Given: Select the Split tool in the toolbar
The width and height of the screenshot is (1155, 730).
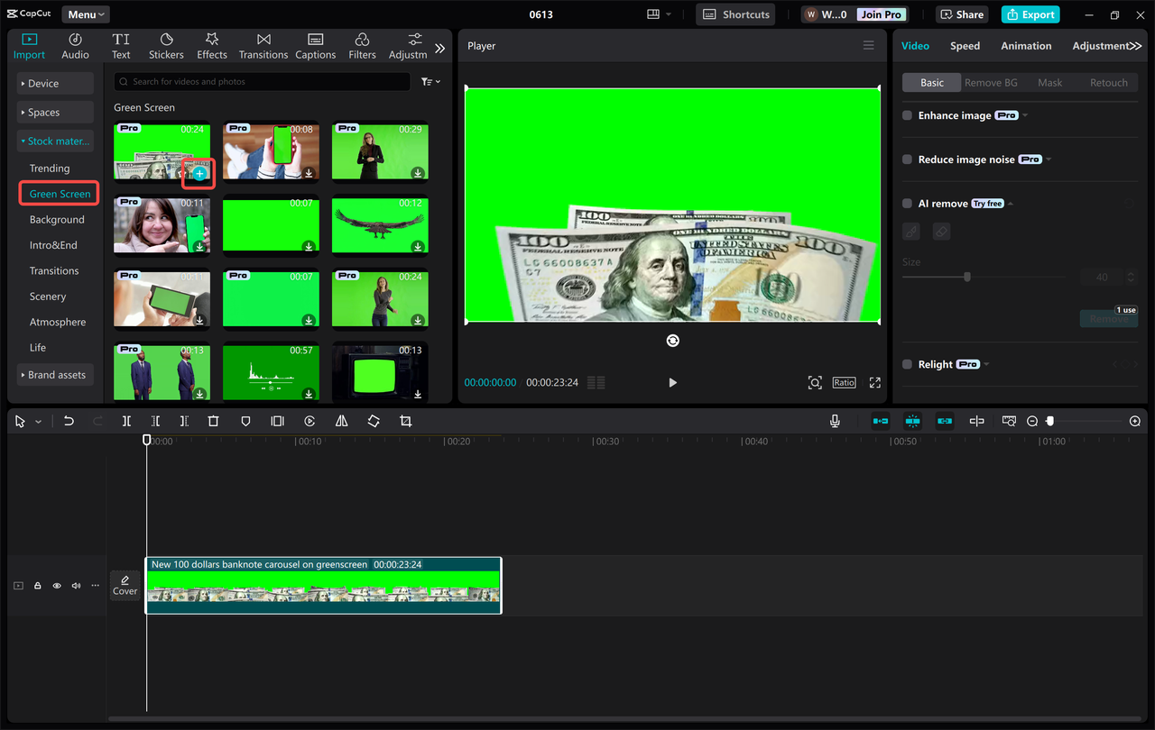Looking at the screenshot, I should pyautogui.click(x=126, y=421).
